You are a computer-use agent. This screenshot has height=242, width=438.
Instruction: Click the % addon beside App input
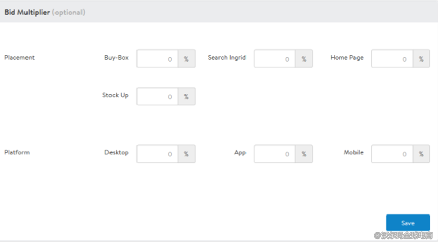coord(304,154)
